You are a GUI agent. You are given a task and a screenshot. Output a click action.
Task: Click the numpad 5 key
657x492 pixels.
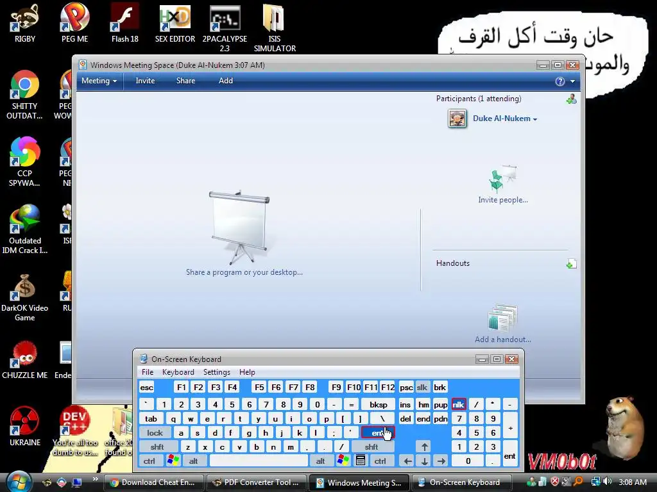pos(476,432)
